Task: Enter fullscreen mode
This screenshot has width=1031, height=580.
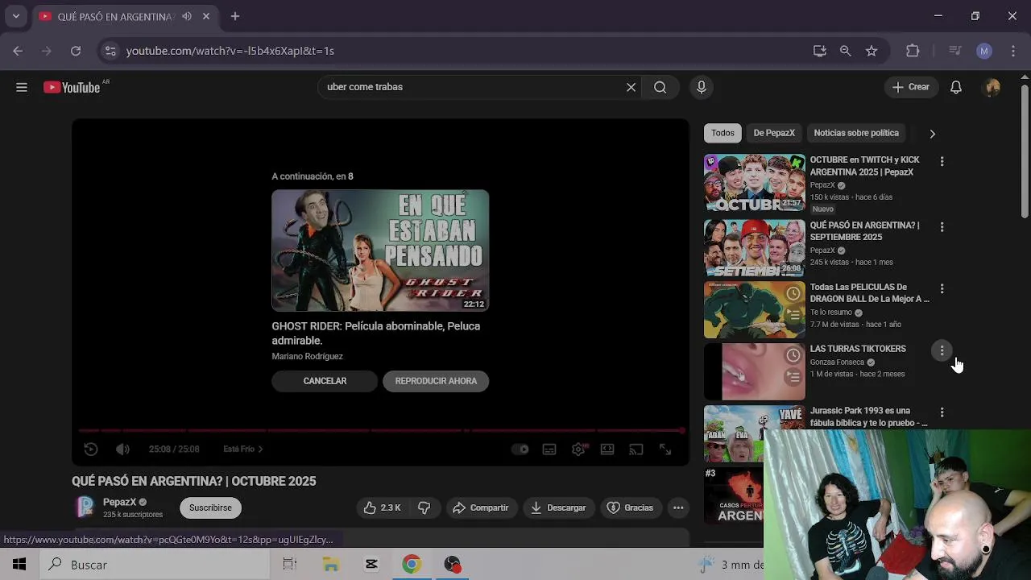Action: [x=665, y=449]
